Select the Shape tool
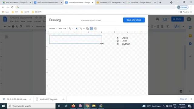 tap(87, 28)
